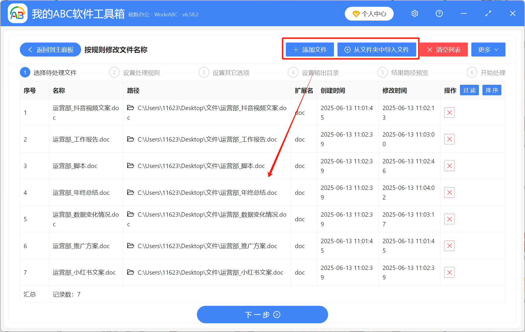Open the settings gear icon
Image resolution: width=525 pixels, height=332 pixels.
(414, 13)
